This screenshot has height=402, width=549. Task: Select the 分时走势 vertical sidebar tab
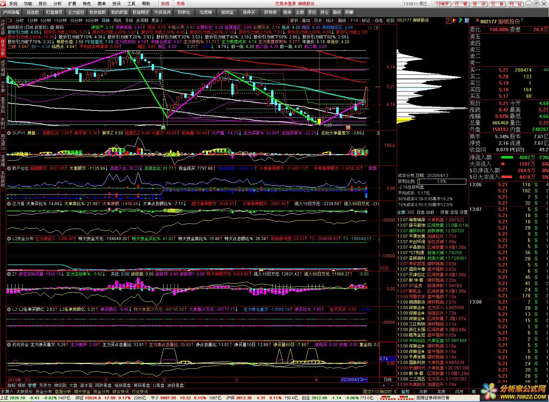coord(3,27)
